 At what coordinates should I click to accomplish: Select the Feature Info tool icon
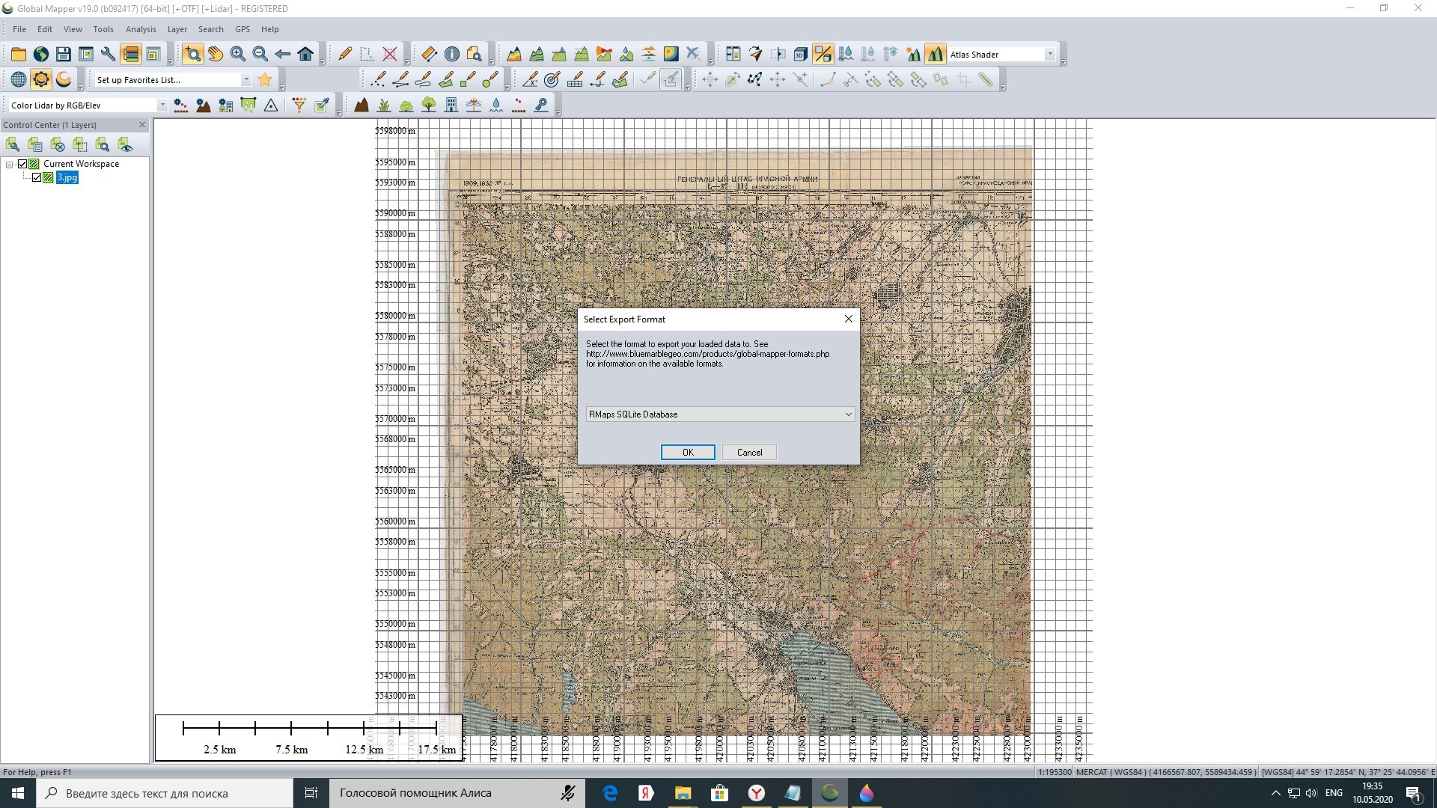point(451,55)
